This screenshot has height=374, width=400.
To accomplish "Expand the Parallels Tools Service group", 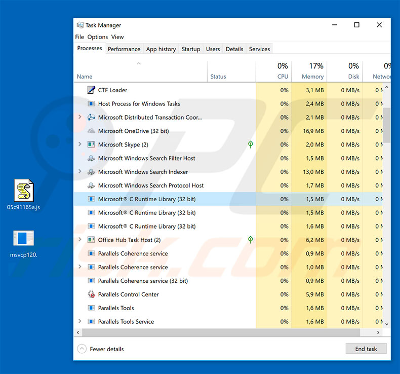I will click(x=80, y=321).
